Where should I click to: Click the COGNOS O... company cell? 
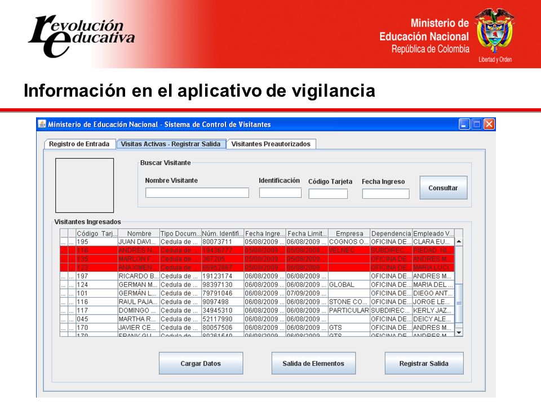point(348,242)
